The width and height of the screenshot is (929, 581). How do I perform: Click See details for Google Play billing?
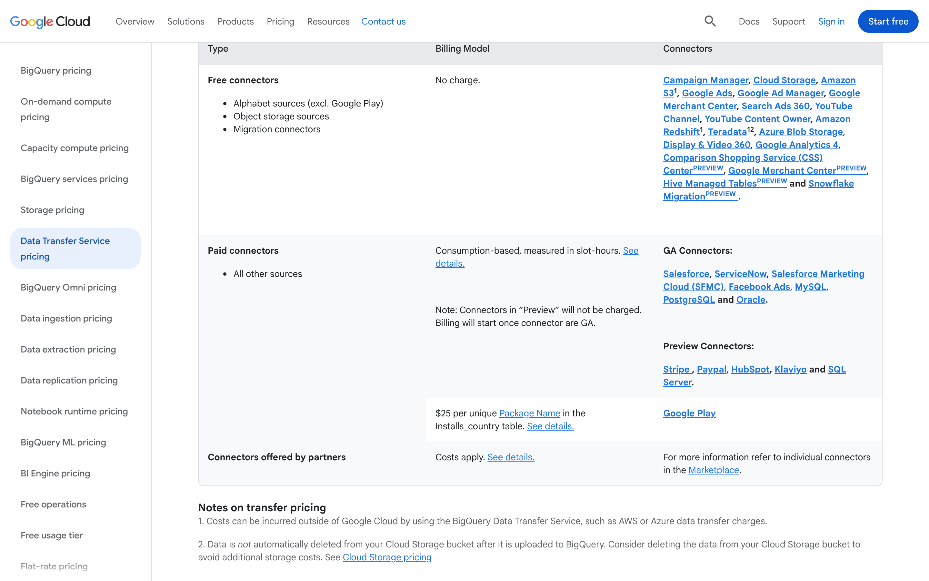tap(550, 426)
